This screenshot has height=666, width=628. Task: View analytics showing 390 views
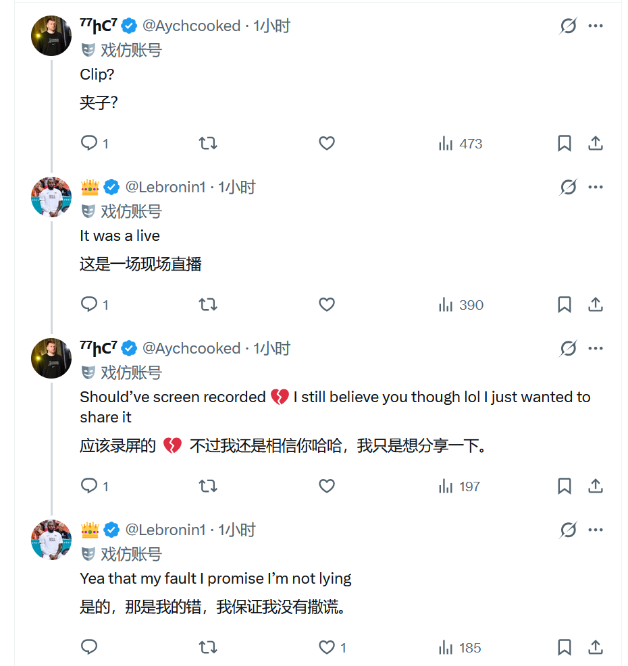pos(461,304)
